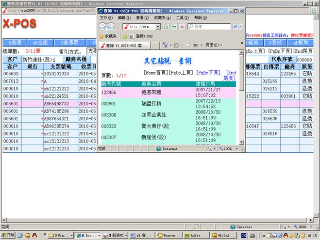Type in the 百度 search box

click(x=214, y=27)
